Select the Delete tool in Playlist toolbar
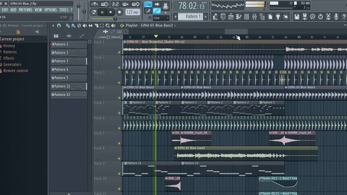The image size is (347, 195). tap(79, 25)
